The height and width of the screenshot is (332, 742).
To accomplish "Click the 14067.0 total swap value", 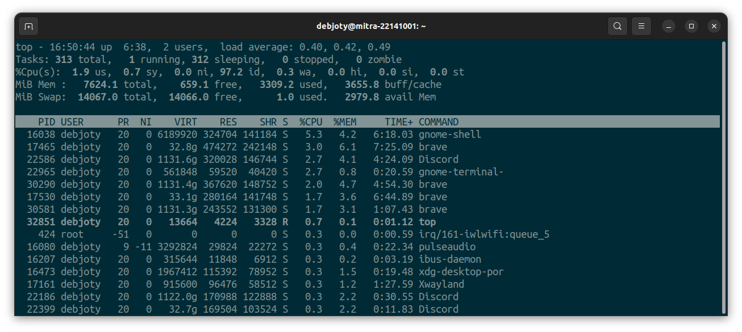I will tap(98, 97).
